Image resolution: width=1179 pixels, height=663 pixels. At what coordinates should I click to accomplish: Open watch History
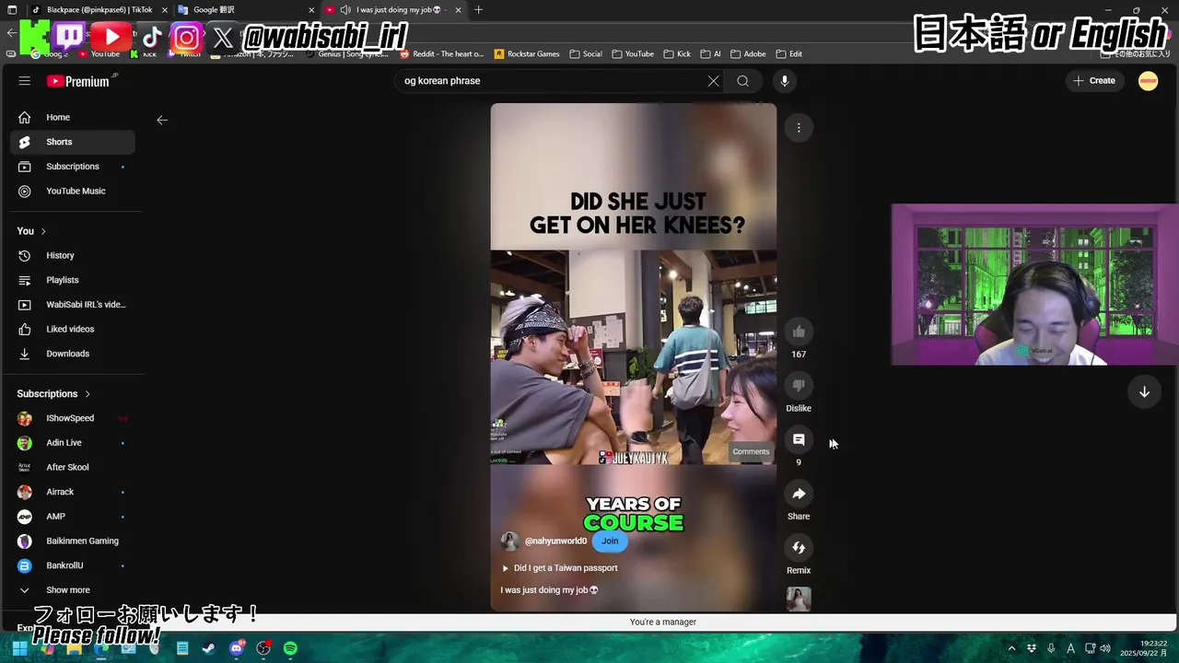click(x=72, y=255)
